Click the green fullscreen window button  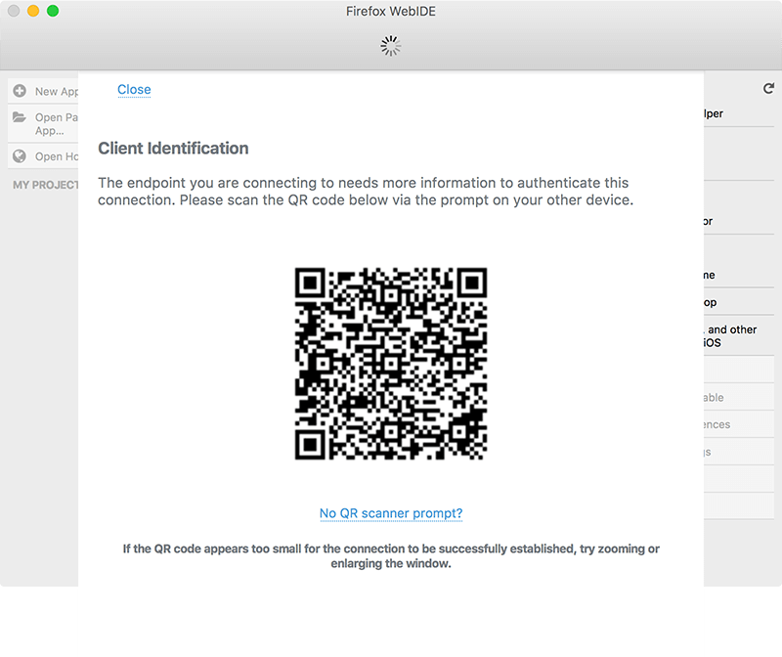click(x=53, y=11)
